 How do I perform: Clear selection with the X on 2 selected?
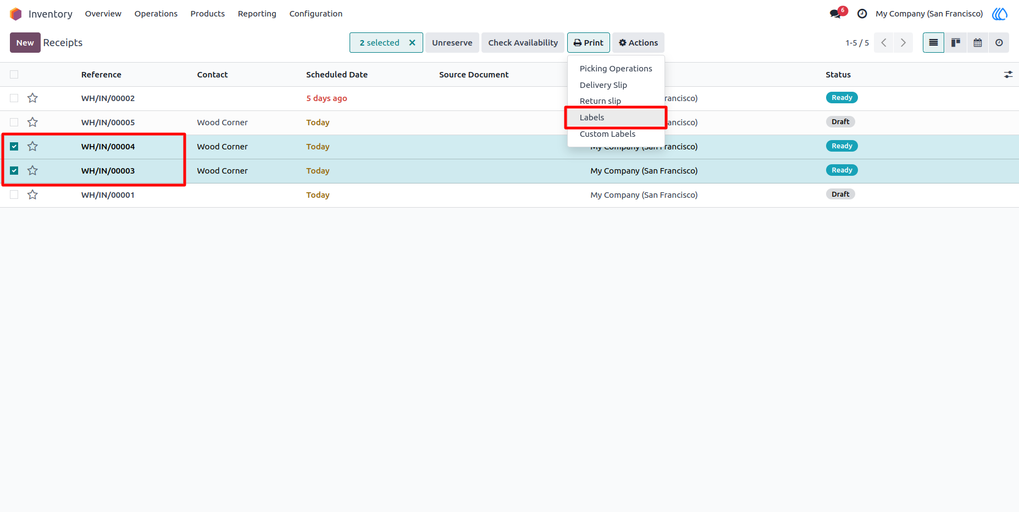412,43
